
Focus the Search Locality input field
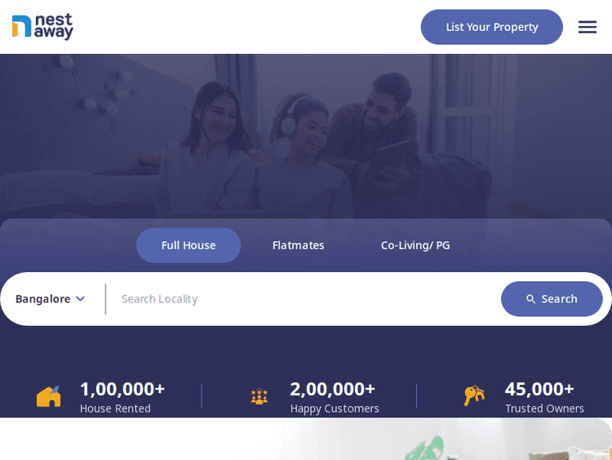point(304,299)
